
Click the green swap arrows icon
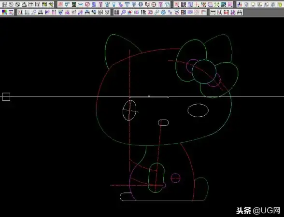click(217, 4)
